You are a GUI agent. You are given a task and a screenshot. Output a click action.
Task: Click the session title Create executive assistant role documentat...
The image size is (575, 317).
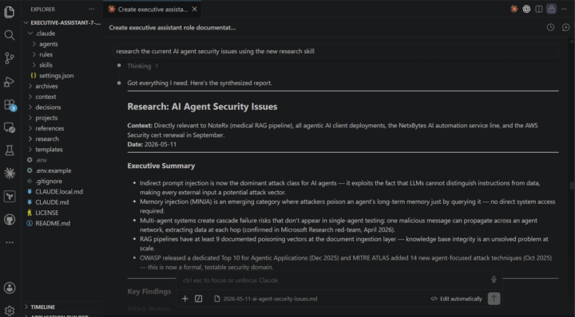(172, 28)
